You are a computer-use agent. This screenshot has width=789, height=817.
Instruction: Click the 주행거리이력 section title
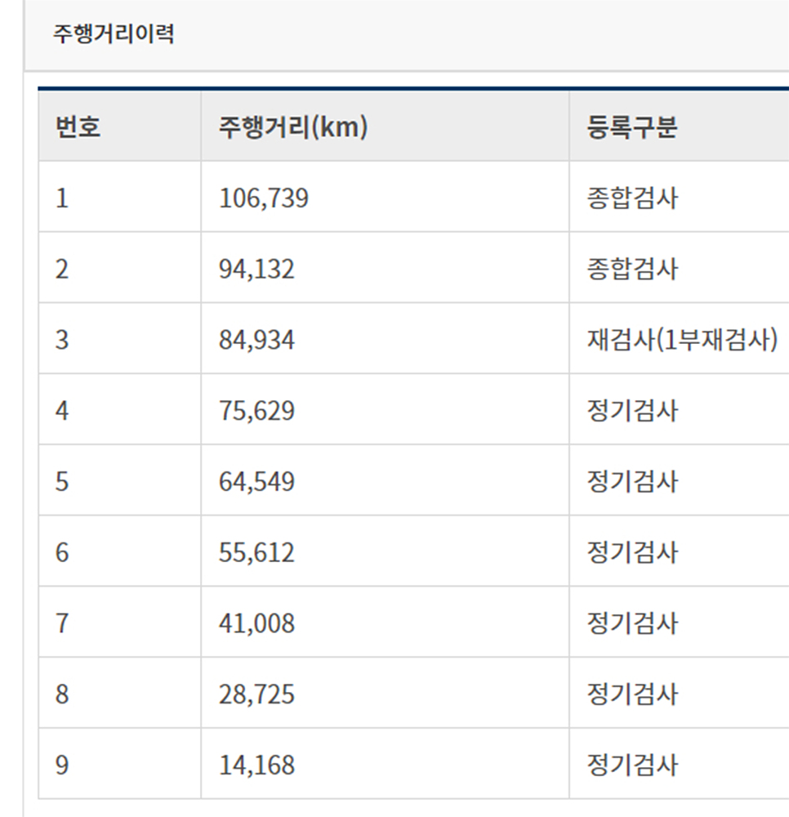coord(114,34)
